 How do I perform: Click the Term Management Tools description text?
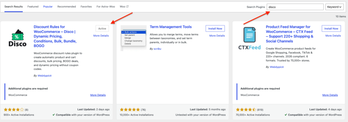tap(174, 39)
